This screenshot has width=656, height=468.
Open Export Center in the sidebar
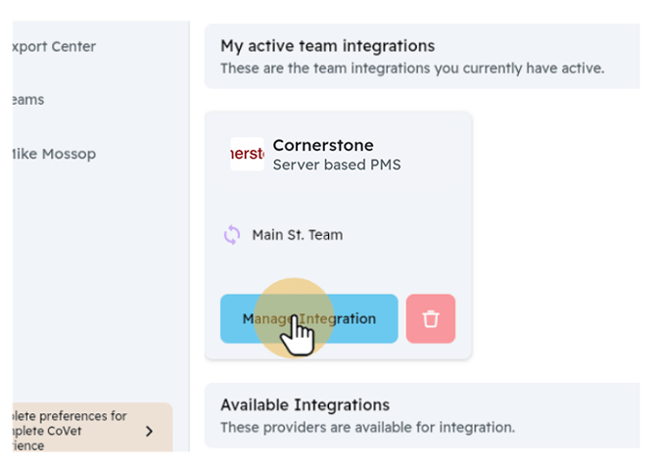(x=54, y=47)
